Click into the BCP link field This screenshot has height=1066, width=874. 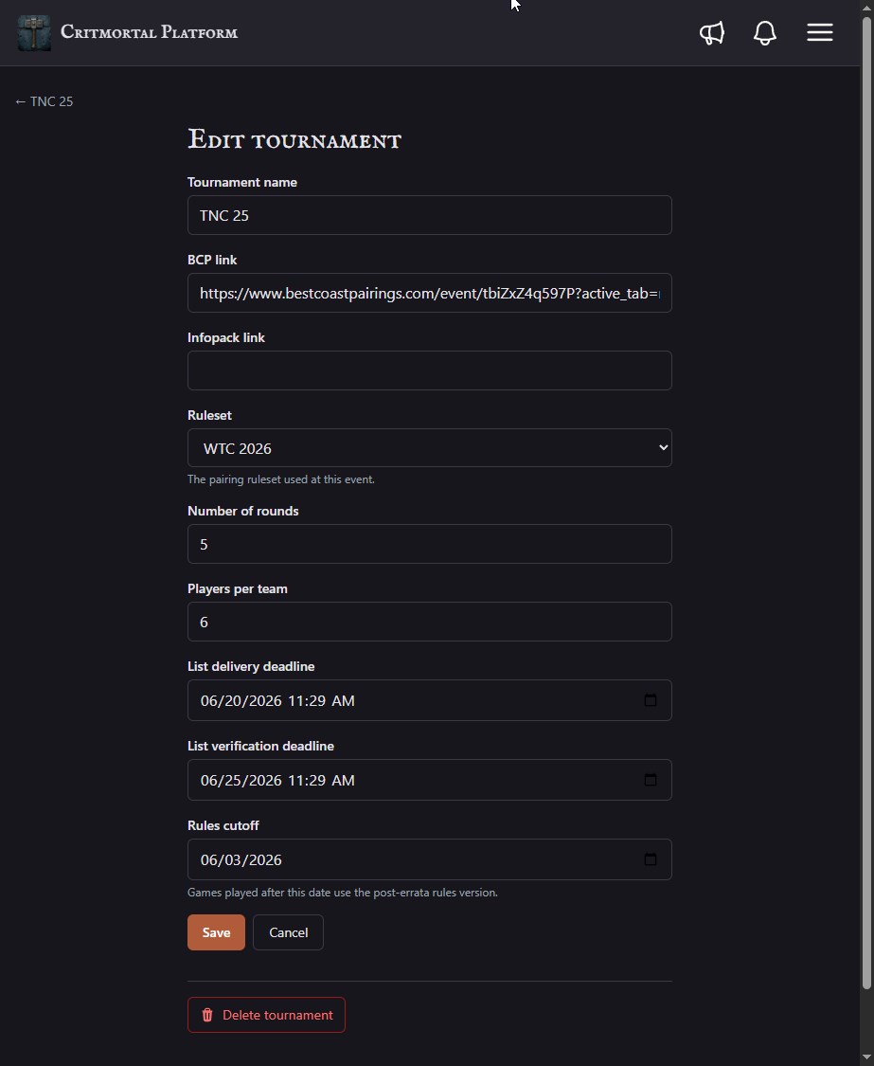[x=430, y=293]
